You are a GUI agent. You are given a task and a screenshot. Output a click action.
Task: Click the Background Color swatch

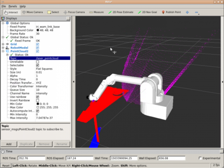38,30
